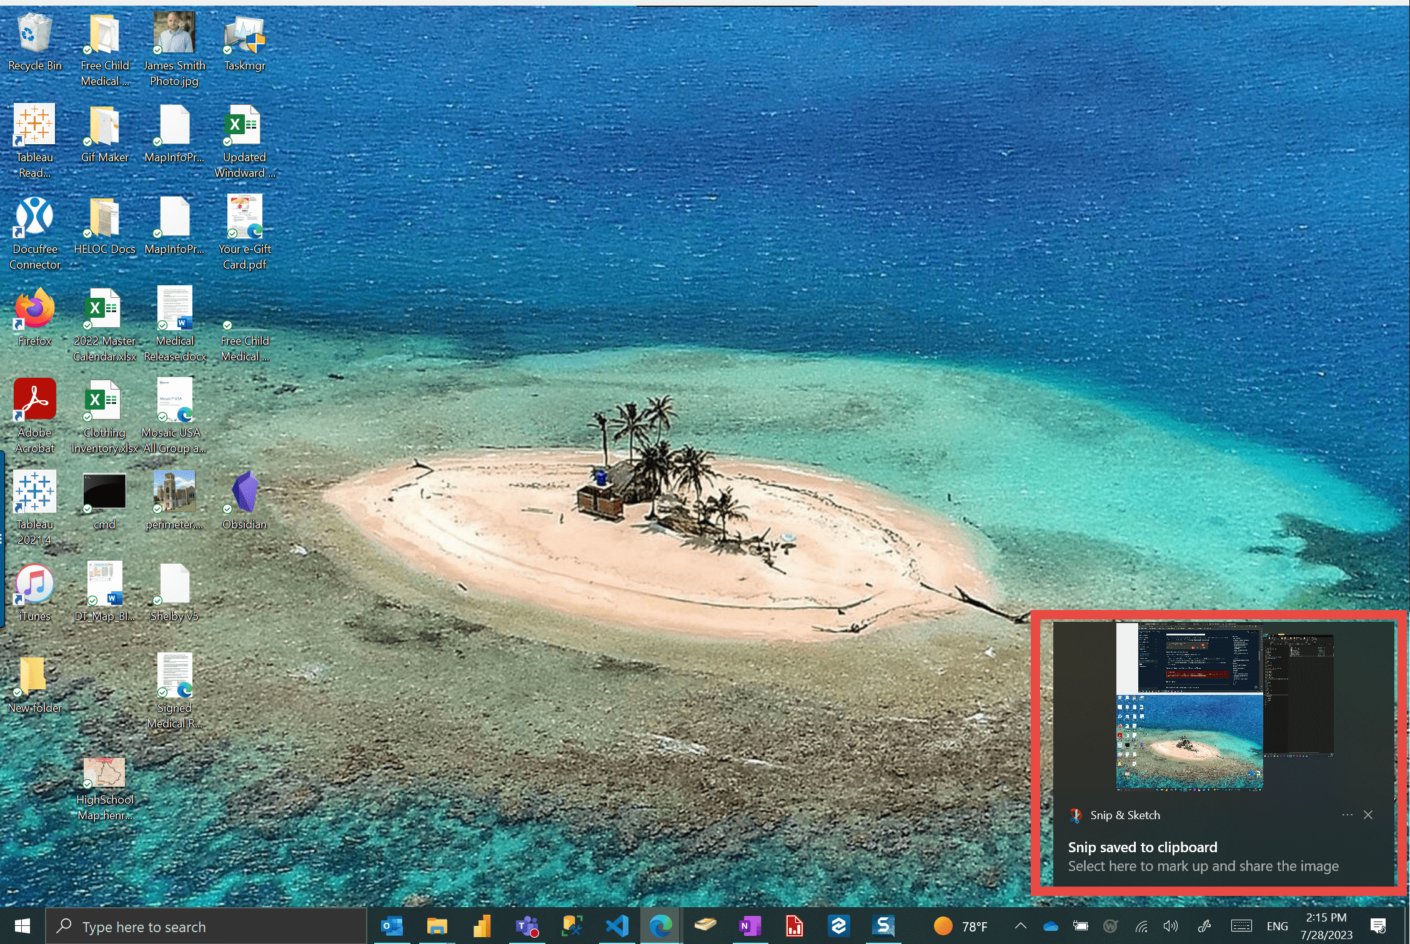
Task: Select the Tableau Reader desktop shortcut
Action: click(x=35, y=142)
